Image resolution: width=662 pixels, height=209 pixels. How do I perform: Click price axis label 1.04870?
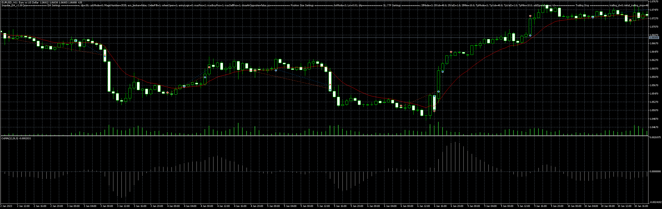[654, 119]
